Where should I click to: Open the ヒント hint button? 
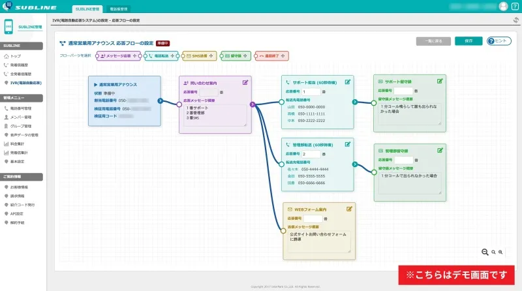click(x=499, y=41)
